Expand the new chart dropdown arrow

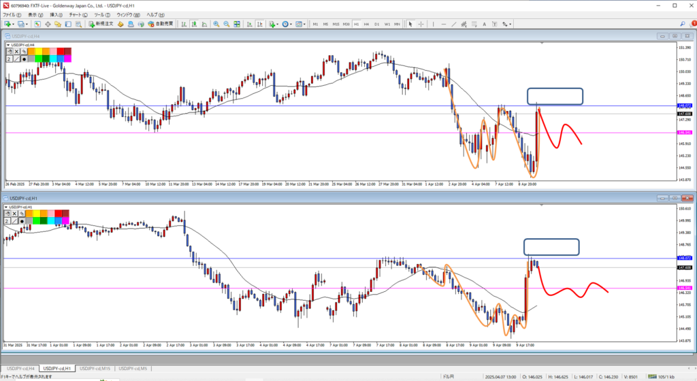coord(14,24)
